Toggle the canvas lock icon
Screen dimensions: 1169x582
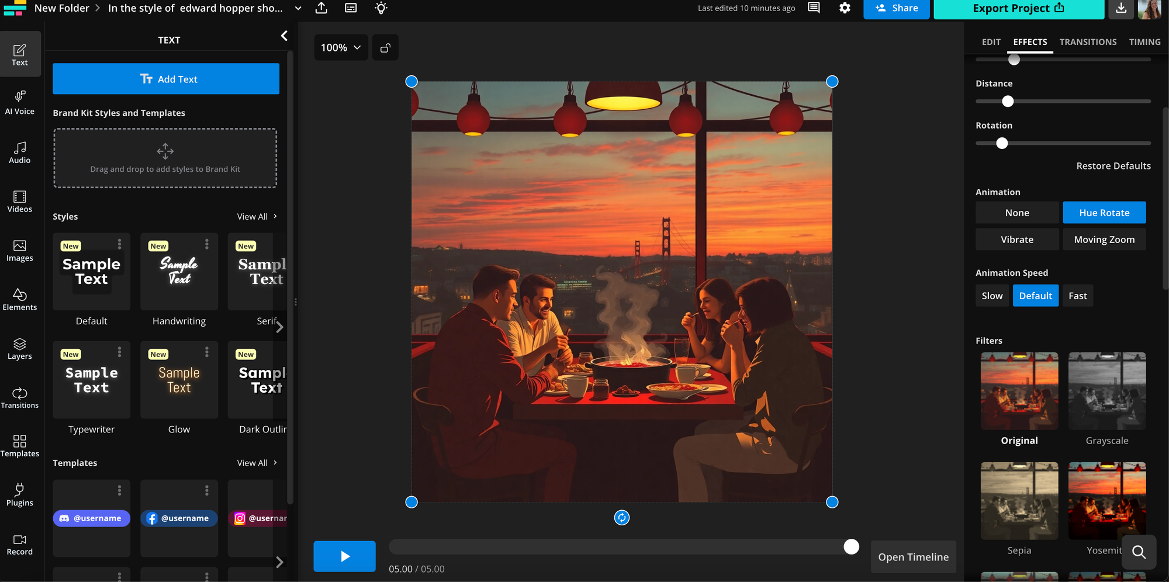[x=385, y=47]
